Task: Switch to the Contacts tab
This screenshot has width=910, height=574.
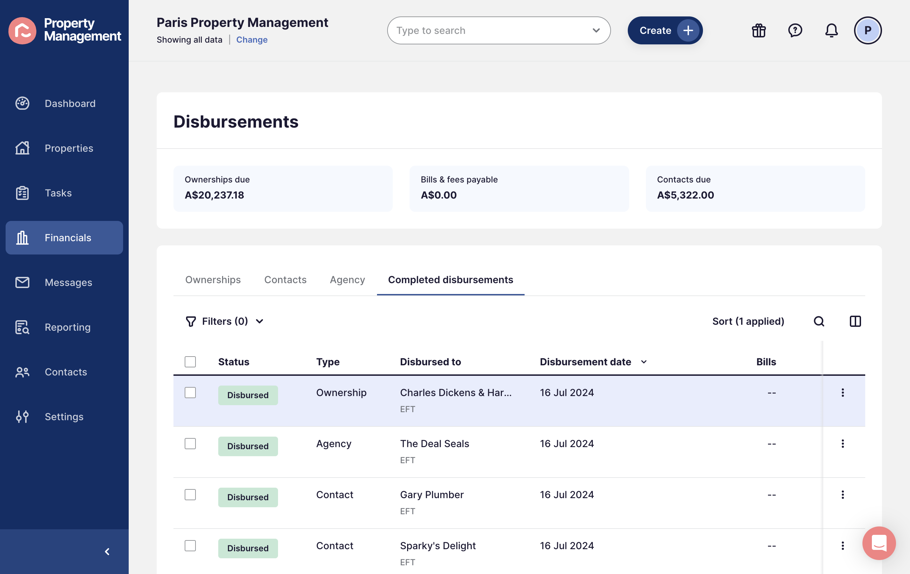Action: (285, 280)
